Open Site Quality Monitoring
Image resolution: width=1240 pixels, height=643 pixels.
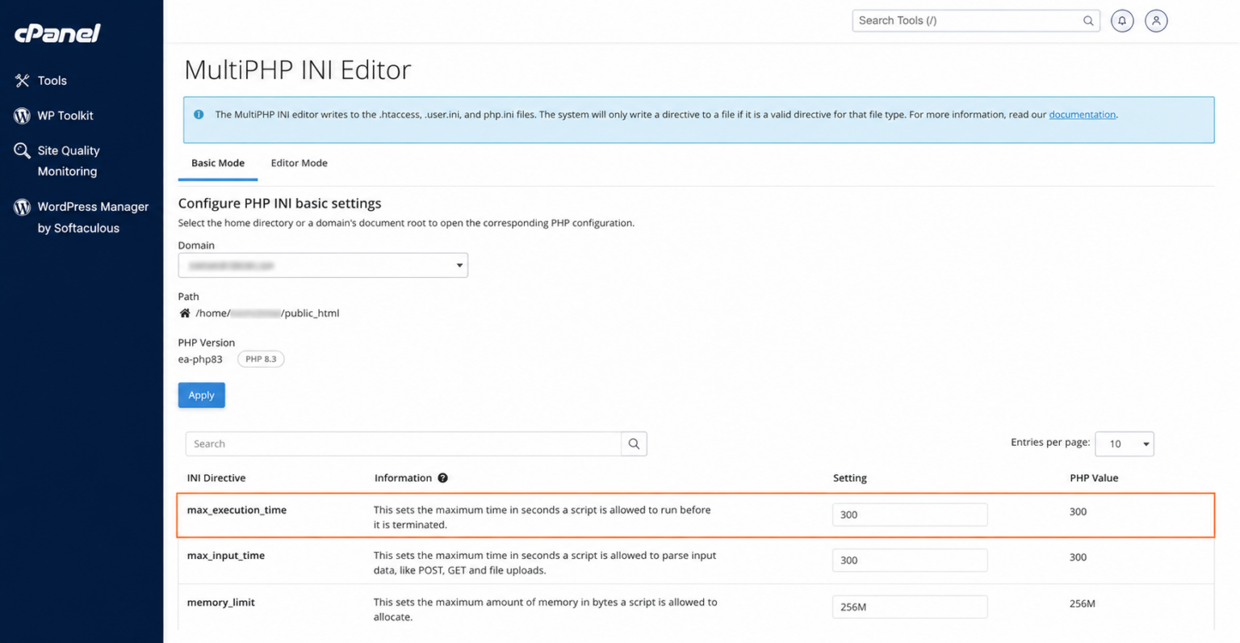pos(69,161)
